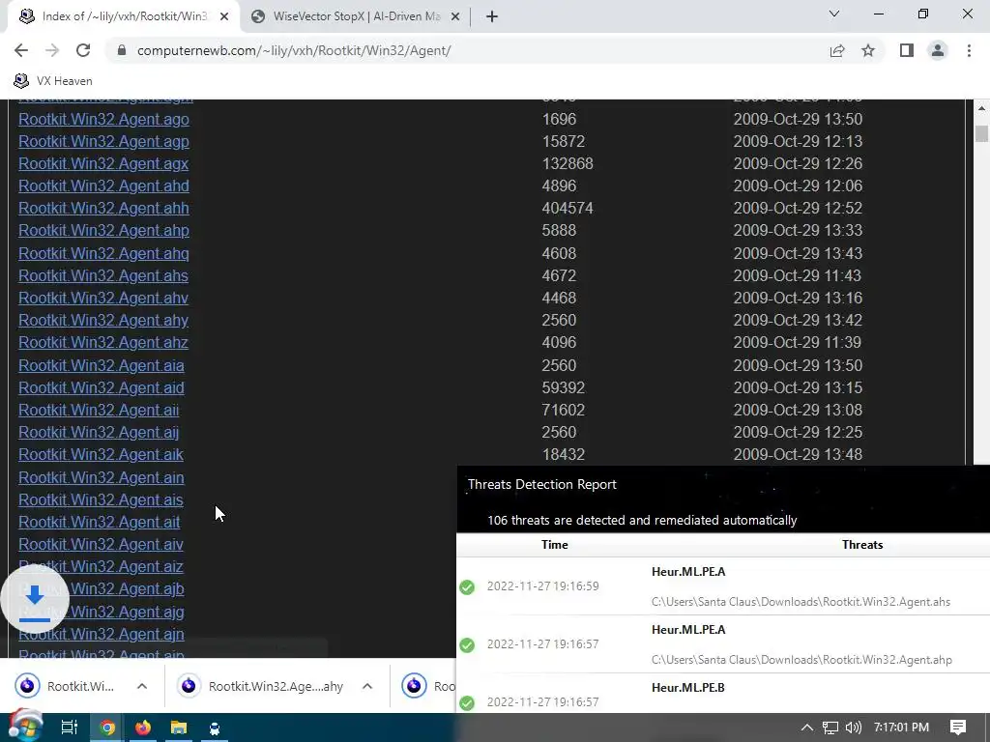Open the Rootkit.Win32.Agent.aik link

click(x=101, y=454)
